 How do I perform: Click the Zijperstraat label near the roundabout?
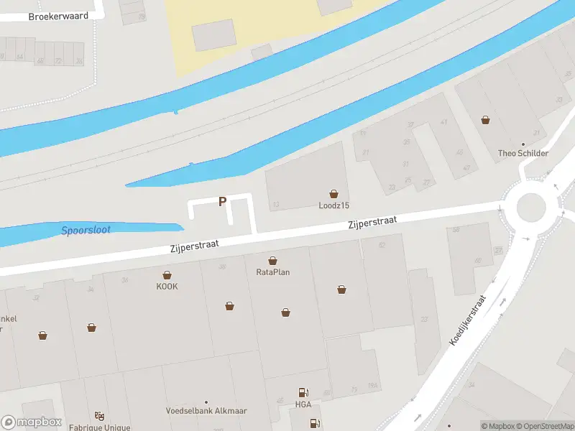[372, 222]
